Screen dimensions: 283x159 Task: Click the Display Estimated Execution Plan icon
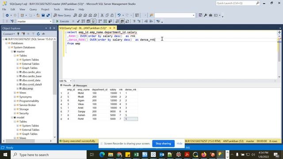point(83,21)
